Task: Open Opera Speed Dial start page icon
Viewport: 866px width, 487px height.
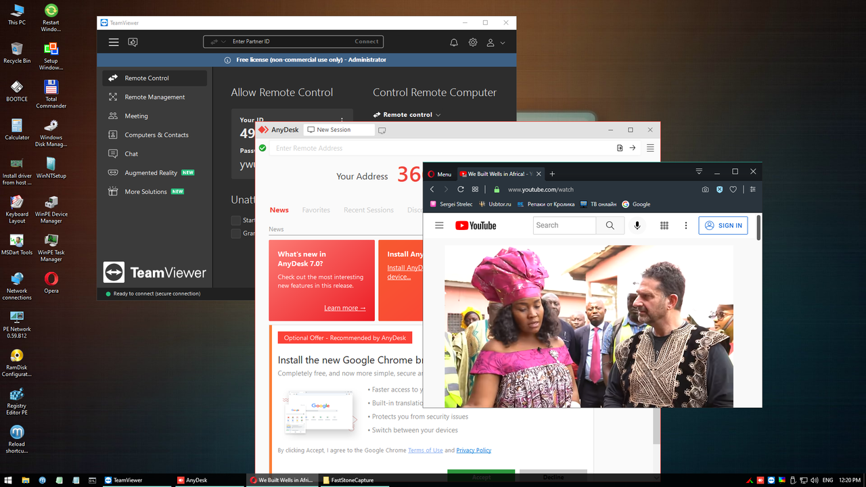Action: click(x=475, y=189)
